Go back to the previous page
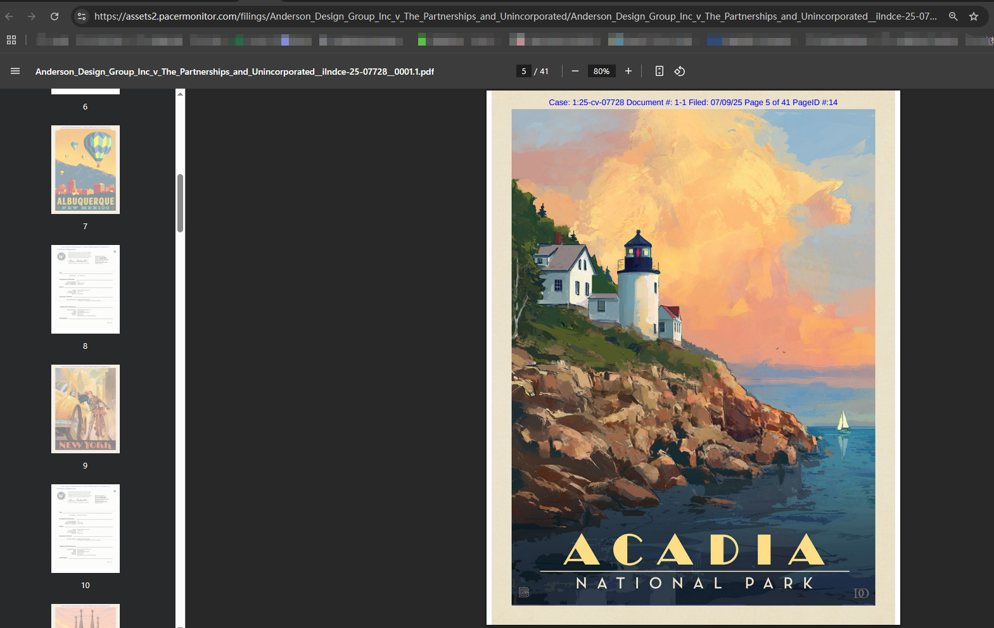 10,16
